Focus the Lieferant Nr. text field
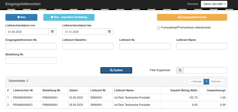Image resolution: width=238 pixels, height=112 pixels. point(145,46)
